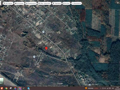Filter map by Гостиницы chip
Image resolution: width=120 pixels, height=90 pixels.
click(x=19, y=3)
